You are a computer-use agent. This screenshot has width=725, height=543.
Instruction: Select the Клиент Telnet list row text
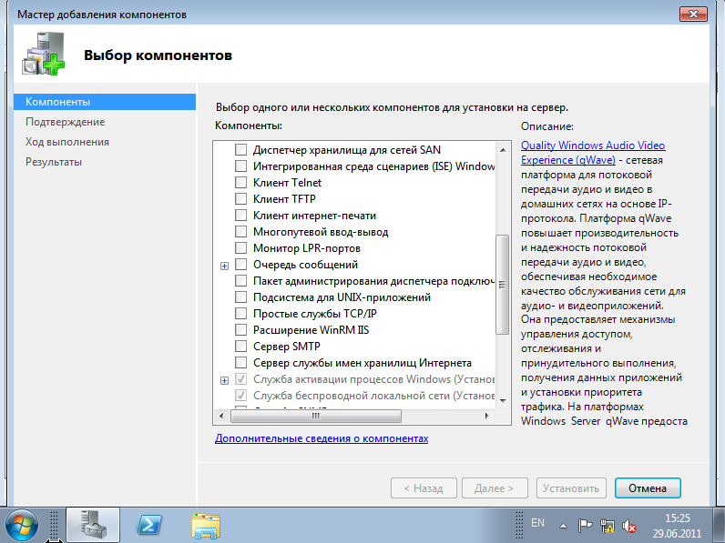point(287,183)
